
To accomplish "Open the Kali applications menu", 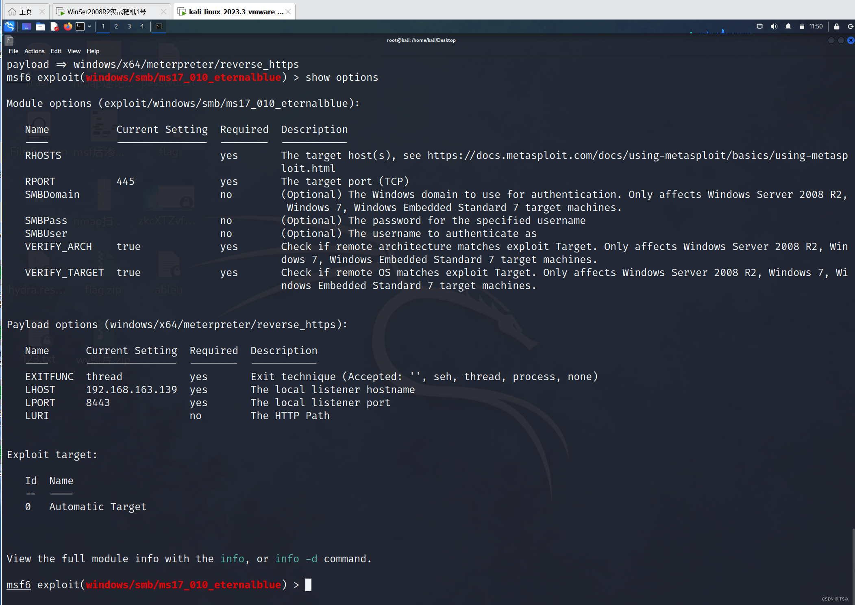I will pos(9,26).
